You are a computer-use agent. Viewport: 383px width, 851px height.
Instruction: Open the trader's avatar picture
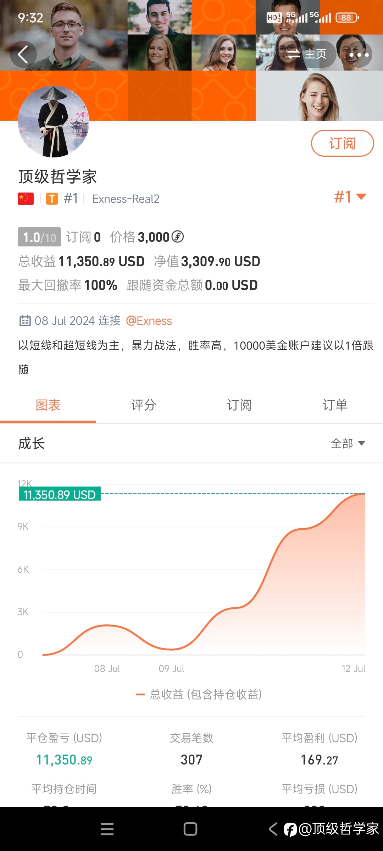(54, 122)
